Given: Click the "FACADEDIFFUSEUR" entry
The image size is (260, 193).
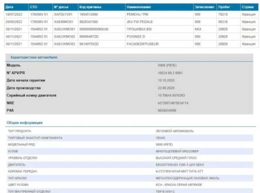Looking at the screenshot, I should coord(143,44).
